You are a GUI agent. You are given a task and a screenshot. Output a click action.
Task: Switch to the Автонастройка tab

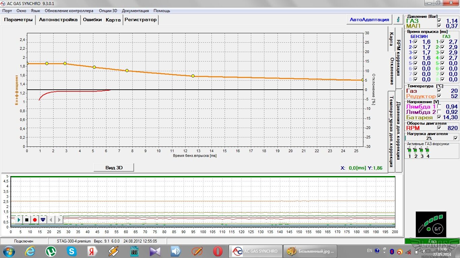coord(58,20)
